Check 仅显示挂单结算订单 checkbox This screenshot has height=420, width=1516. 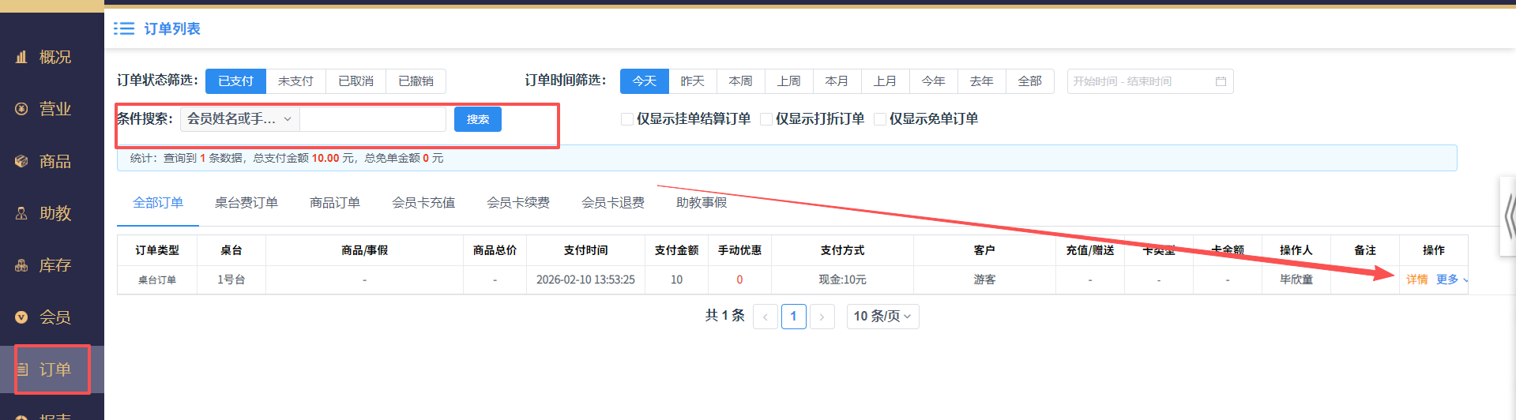click(x=627, y=119)
